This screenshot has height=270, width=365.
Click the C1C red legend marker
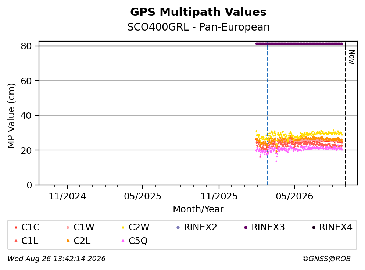click(x=16, y=228)
